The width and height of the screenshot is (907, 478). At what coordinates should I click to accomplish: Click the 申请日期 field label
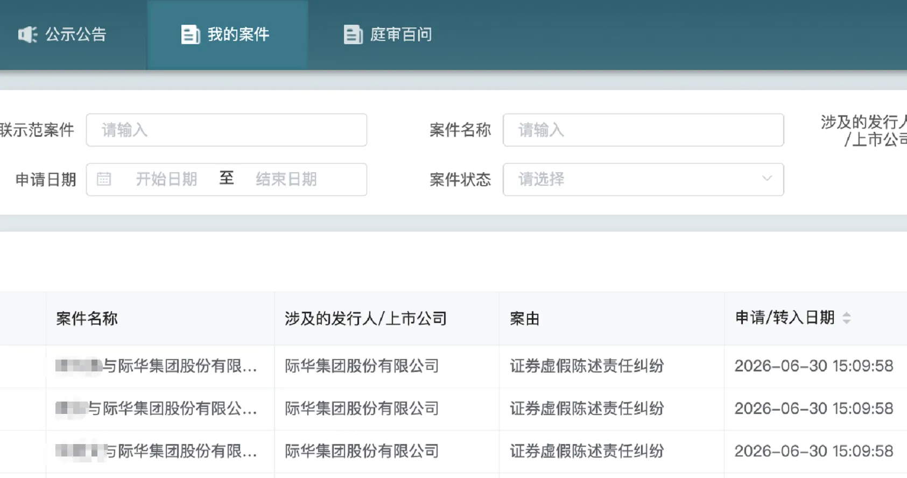pyautogui.click(x=46, y=179)
